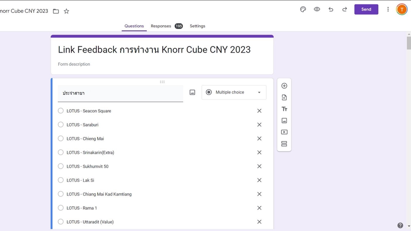Remove option LOTUS - Seacon Square
Image resolution: width=411 pixels, height=231 pixels.
pyautogui.click(x=259, y=111)
